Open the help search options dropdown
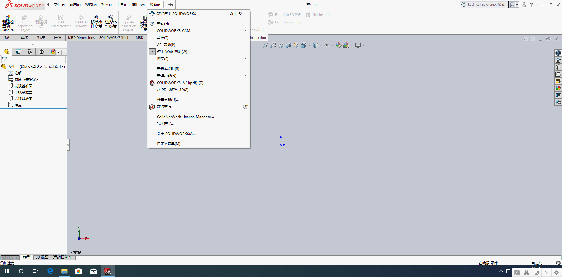Viewport: 562px width, 277px height. (x=517, y=4)
